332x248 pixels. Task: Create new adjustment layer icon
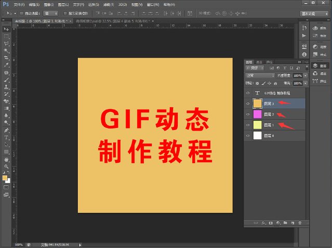click(278, 223)
